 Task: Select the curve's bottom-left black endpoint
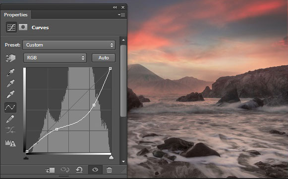pyautogui.click(x=27, y=151)
